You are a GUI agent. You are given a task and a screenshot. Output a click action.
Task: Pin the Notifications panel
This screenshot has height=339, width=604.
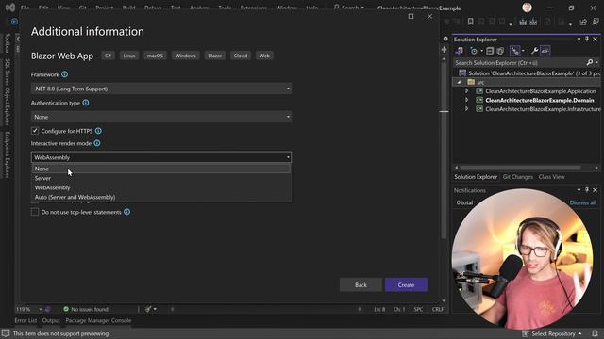pos(587,190)
